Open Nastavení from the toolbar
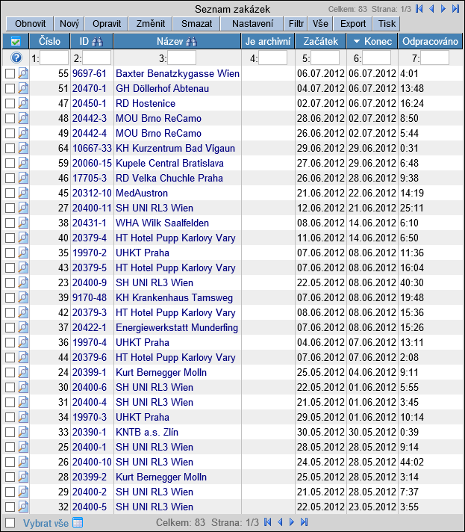This screenshot has width=465, height=532. (x=252, y=24)
